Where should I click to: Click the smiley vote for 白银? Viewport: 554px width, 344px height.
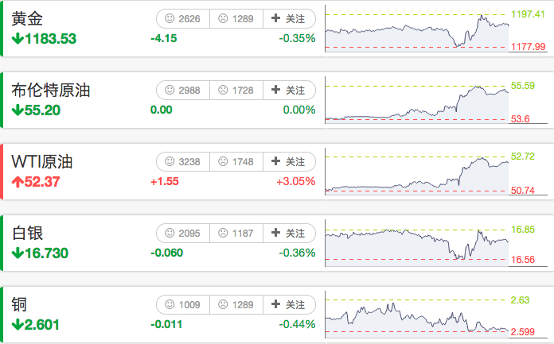pos(182,233)
